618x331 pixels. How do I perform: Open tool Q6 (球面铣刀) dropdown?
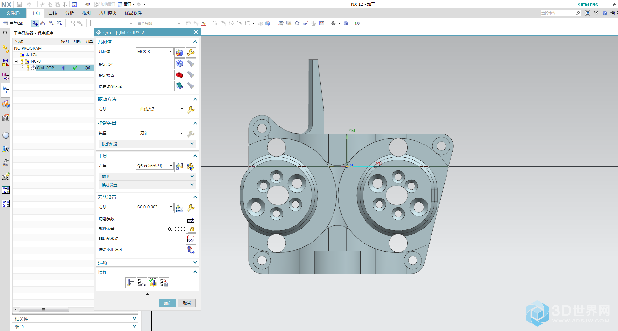(x=154, y=166)
